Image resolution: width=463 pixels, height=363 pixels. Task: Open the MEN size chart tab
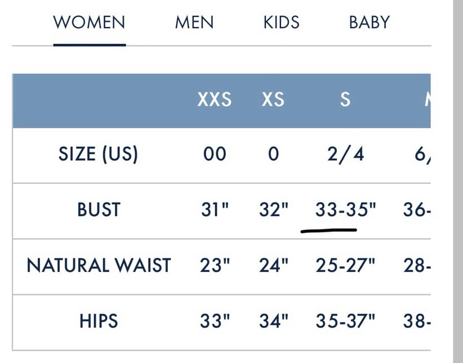[194, 23]
